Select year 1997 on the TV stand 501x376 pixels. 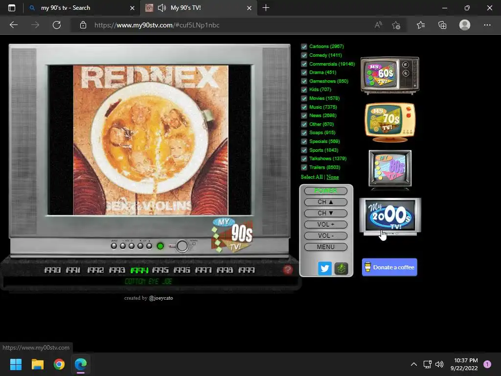(x=203, y=270)
